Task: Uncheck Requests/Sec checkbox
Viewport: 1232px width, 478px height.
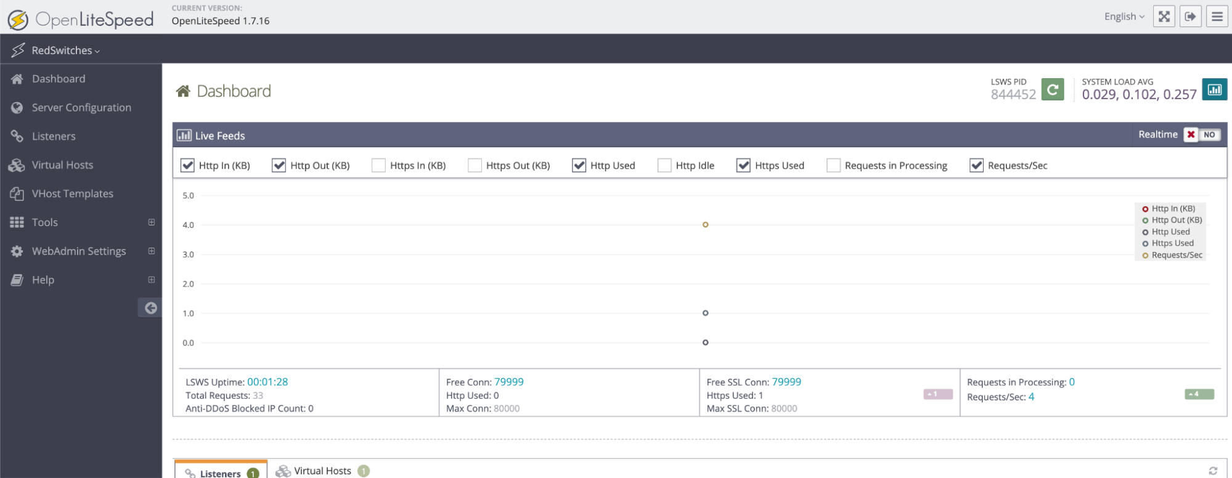Action: pos(976,165)
